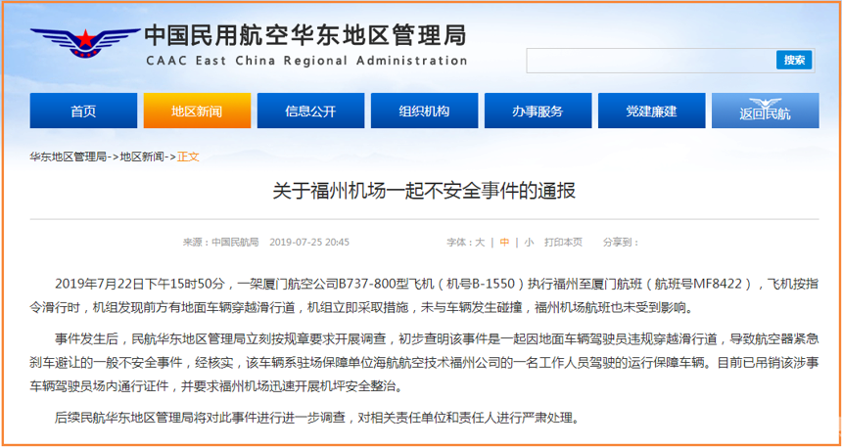Image resolution: width=842 pixels, height=447 pixels.
Task: Click the article title 关于福州机场一起不安全事件的通报
Action: click(x=424, y=191)
